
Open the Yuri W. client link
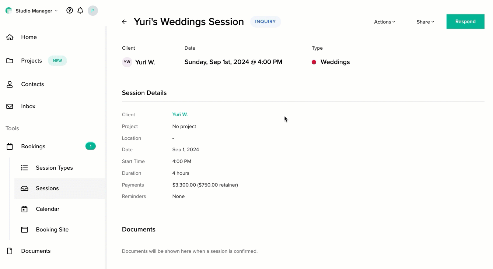coord(180,114)
